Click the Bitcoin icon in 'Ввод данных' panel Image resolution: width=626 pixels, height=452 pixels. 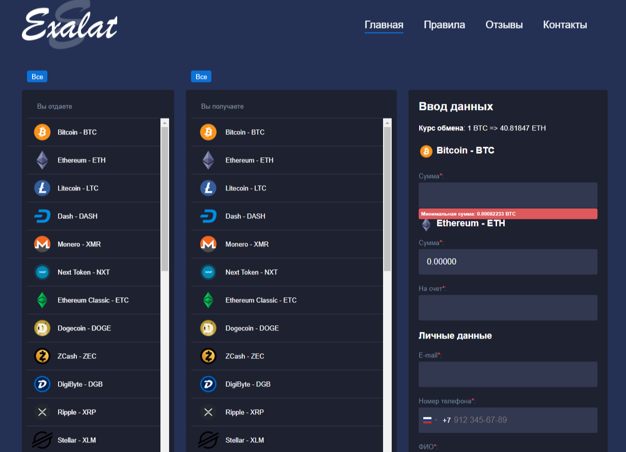(x=426, y=151)
